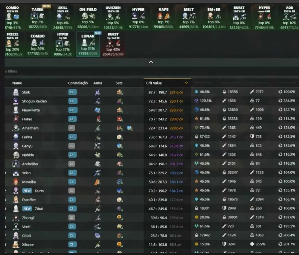The height and width of the screenshot is (255, 299).
Task: Click Skirk's character avatar icon
Action: 16,92
